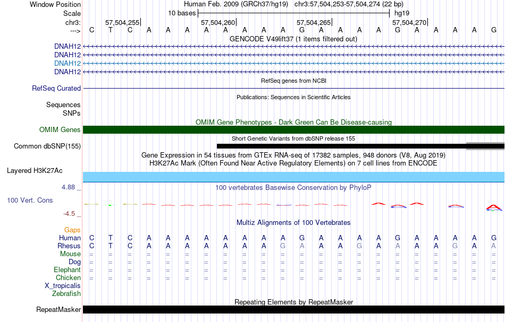Click '100 vertebrates Basewise Conservation by PhyloP'
The height and width of the screenshot is (322, 505).
293,187
